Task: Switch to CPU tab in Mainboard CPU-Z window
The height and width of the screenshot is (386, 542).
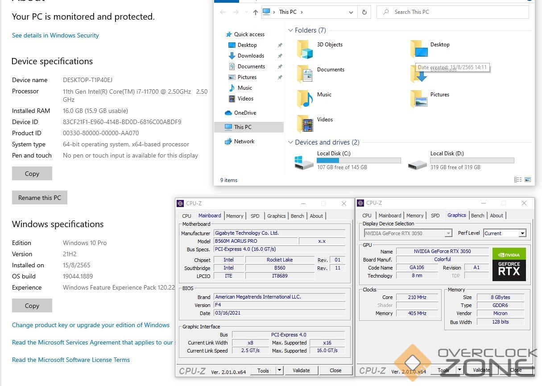Action: coord(186,216)
